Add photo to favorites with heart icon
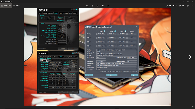195x109 pixels. pyautogui.click(x=97, y=6)
